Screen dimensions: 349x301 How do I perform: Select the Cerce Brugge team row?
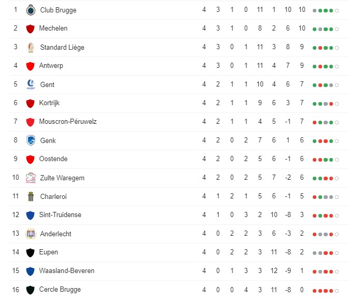(176, 290)
